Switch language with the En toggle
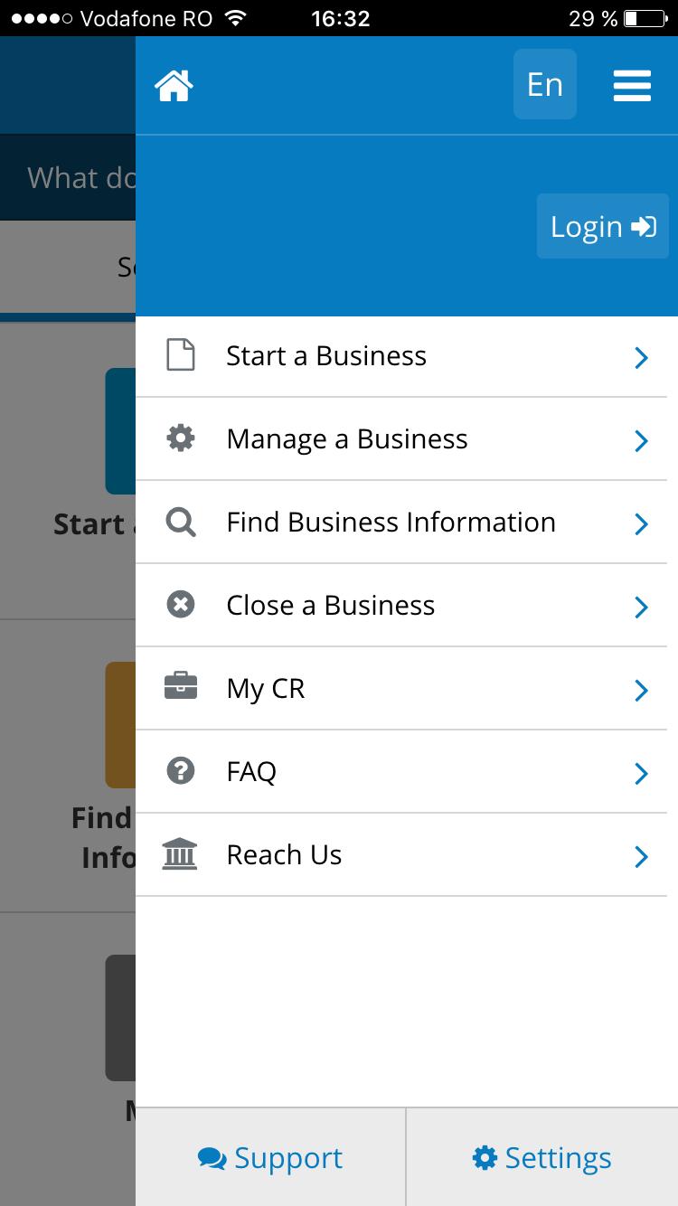 click(545, 85)
